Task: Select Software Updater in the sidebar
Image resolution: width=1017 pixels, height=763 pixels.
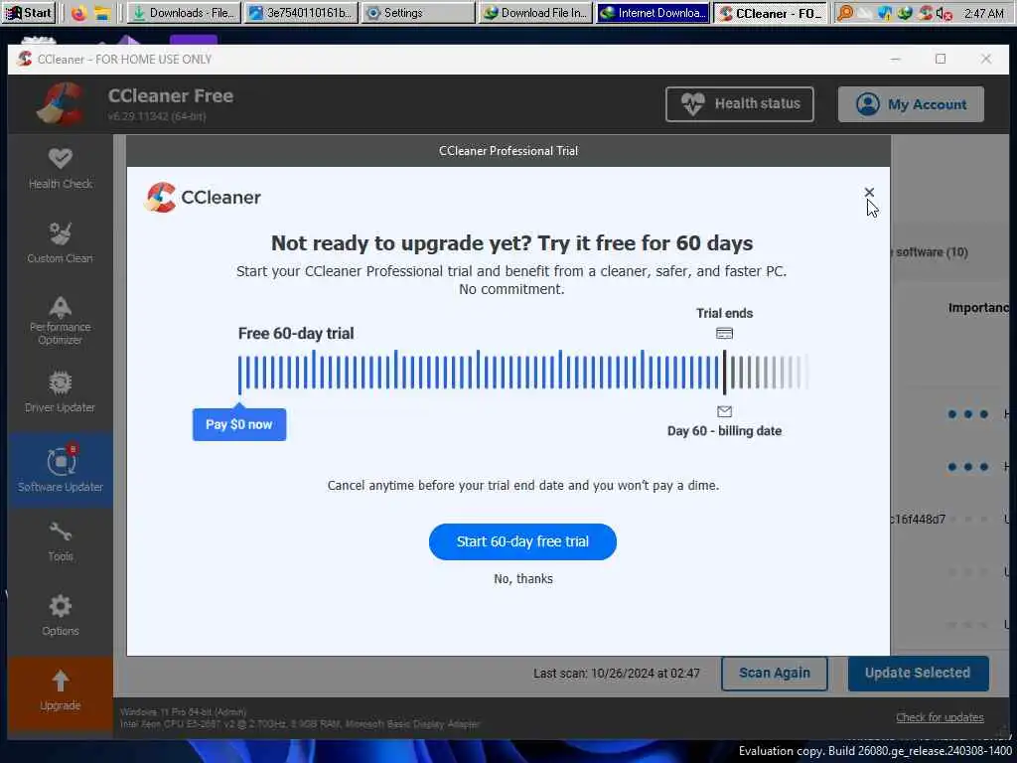Action: click(x=61, y=470)
